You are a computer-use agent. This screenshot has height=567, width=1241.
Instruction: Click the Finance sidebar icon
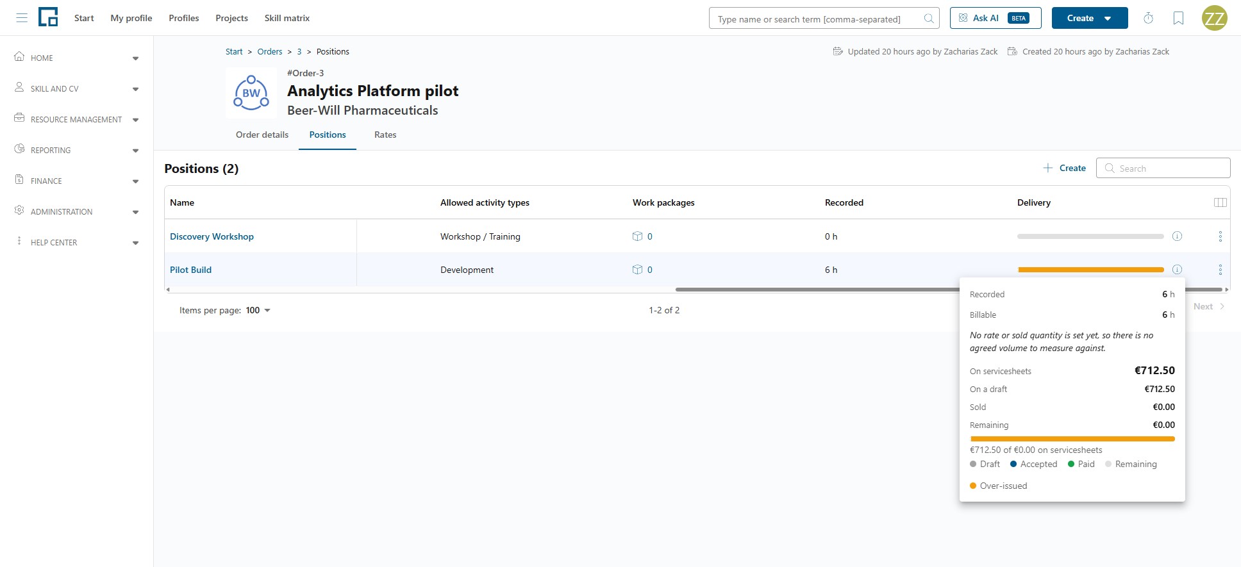tap(19, 179)
